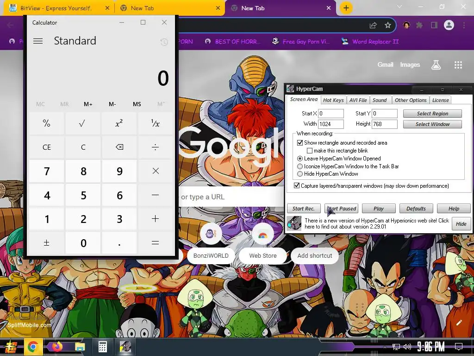Click the divide operator key
474x356 pixels.
(x=156, y=147)
